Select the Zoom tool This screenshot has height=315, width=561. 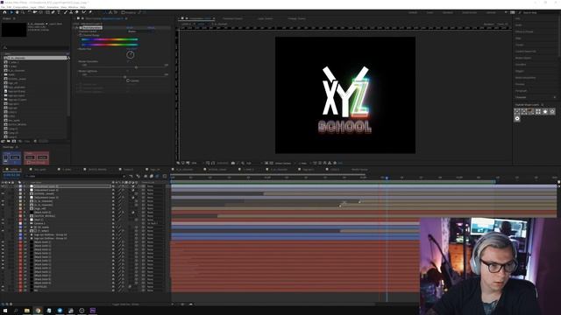tap(23, 12)
